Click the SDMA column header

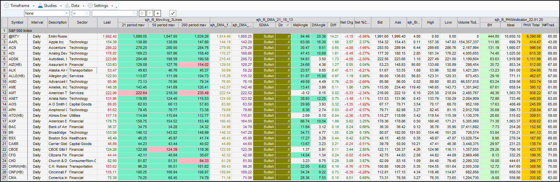pyautogui.click(x=264, y=25)
